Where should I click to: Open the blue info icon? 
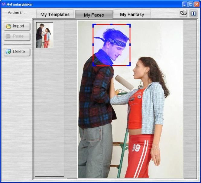(x=193, y=14)
